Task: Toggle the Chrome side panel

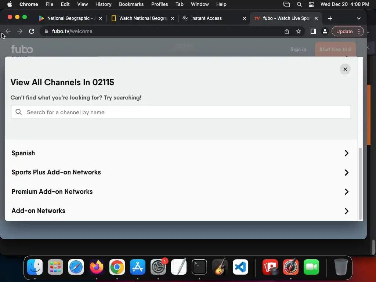Action: (x=313, y=31)
